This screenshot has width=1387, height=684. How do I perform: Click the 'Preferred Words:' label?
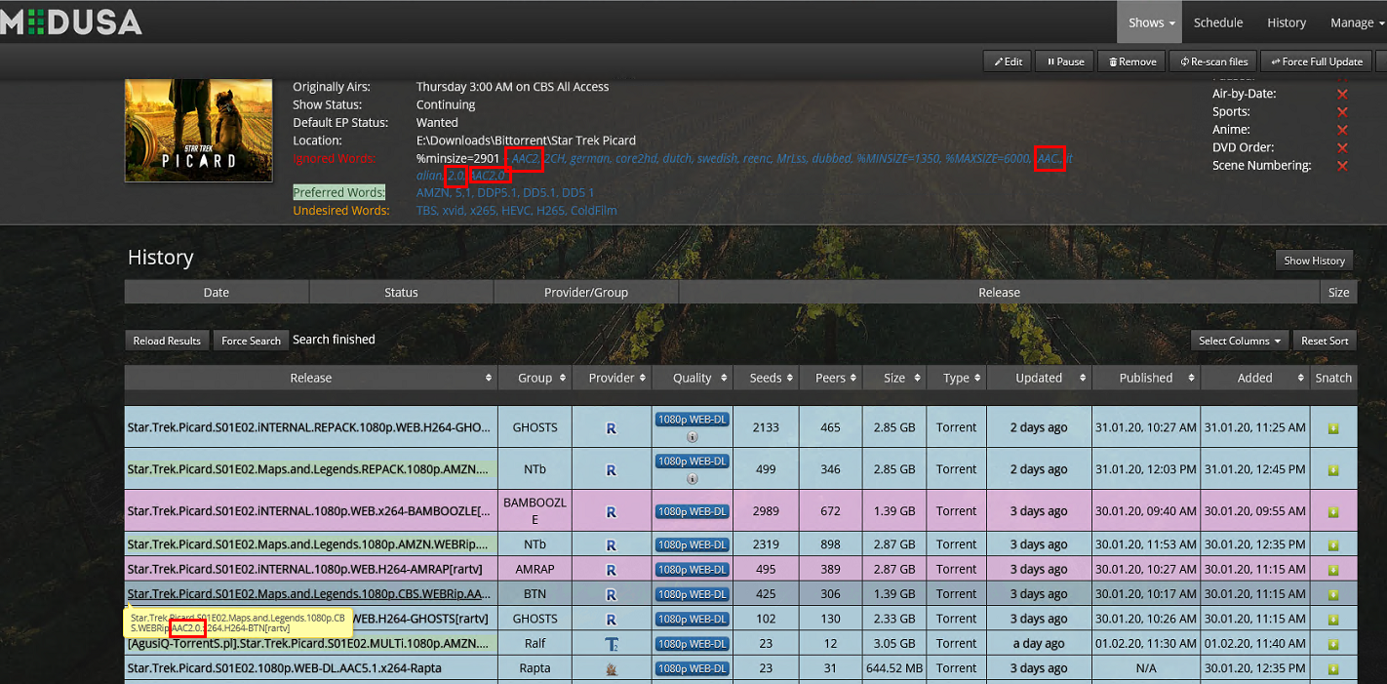(x=339, y=193)
